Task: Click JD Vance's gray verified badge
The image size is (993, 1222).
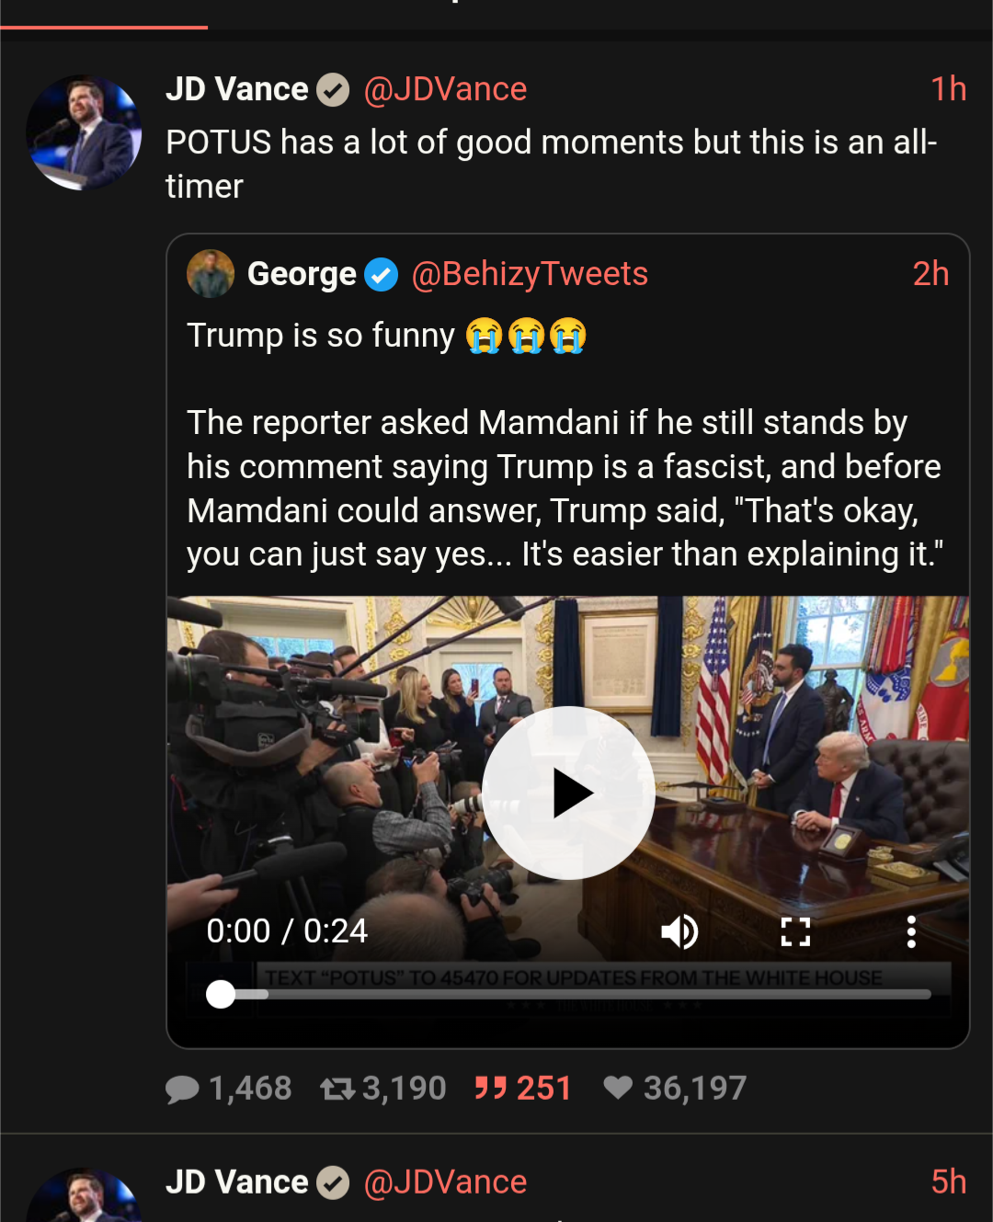Action: (333, 90)
